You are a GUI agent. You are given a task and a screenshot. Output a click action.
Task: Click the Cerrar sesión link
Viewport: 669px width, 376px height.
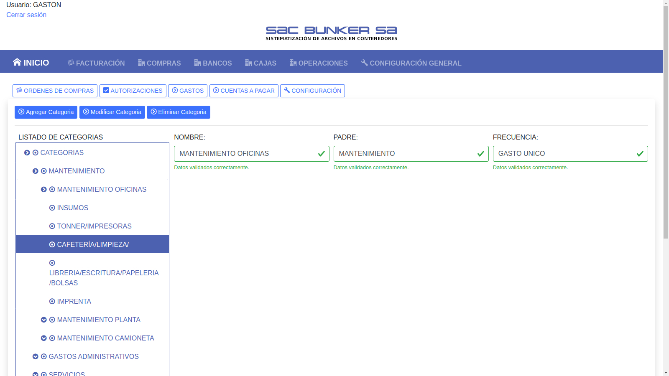coord(26,15)
